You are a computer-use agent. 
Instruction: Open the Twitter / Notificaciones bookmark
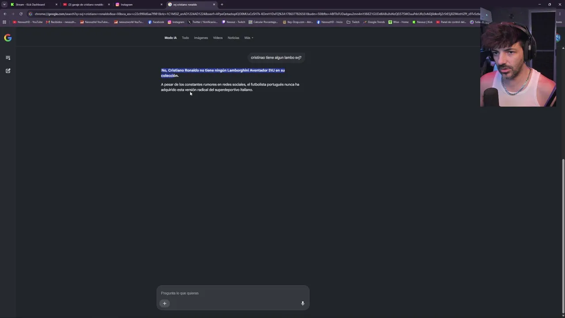pos(203,22)
